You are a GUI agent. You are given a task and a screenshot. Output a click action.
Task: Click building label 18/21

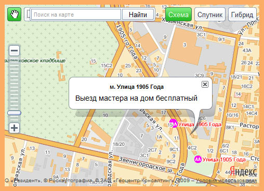236,77
